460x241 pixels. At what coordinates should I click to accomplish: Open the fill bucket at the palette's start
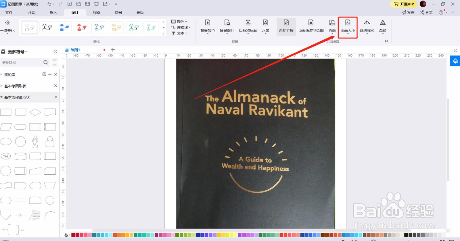click(x=67, y=235)
